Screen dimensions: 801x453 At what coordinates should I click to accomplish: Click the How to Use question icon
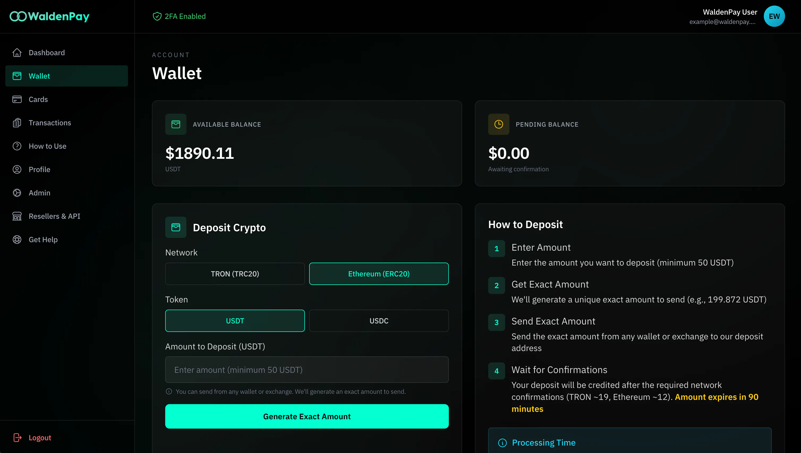[x=17, y=146]
